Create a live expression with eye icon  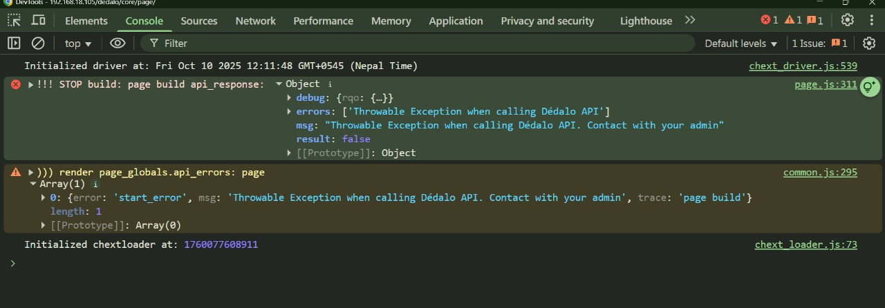tap(118, 44)
